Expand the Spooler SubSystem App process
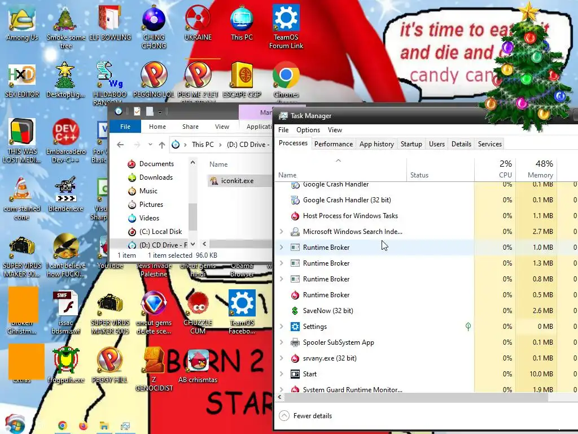This screenshot has height=434, width=578. click(x=282, y=342)
